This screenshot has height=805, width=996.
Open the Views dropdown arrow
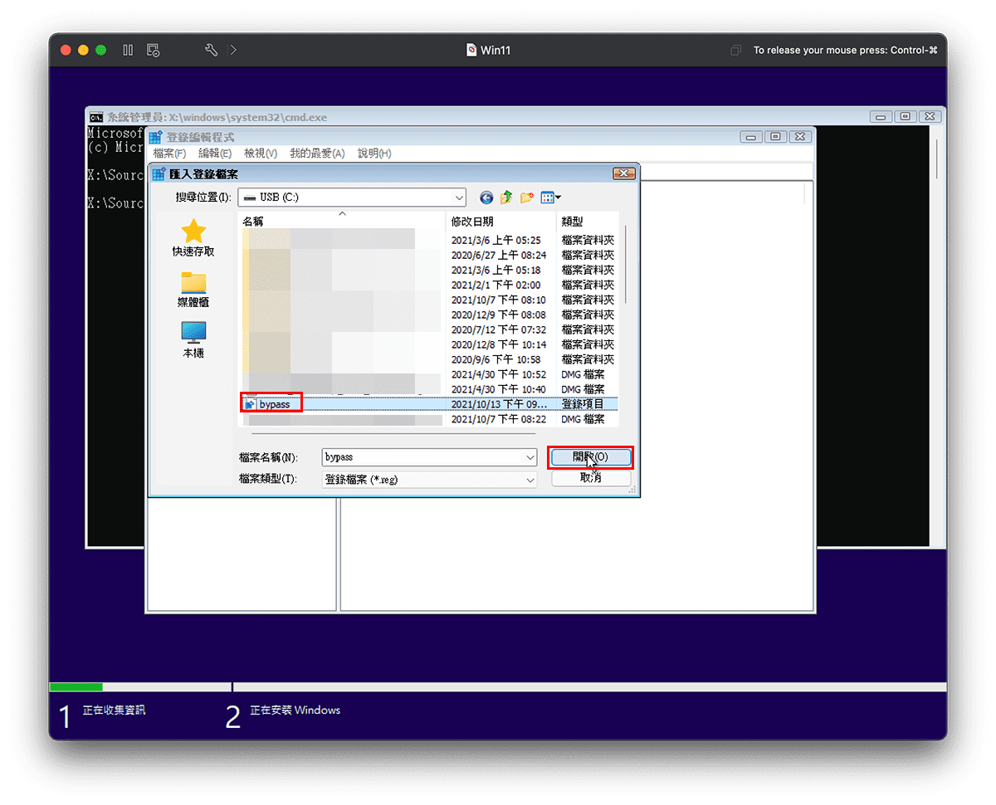[x=558, y=198]
